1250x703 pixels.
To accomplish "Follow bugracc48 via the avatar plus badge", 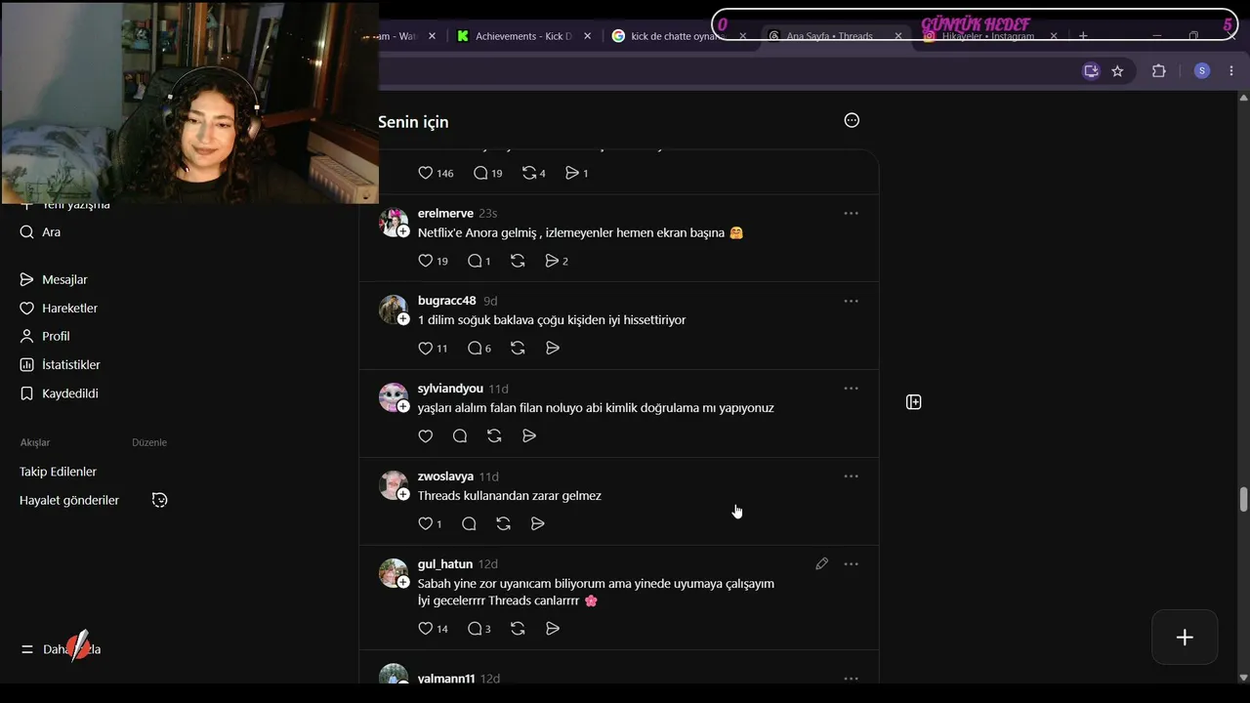I will coord(403,319).
